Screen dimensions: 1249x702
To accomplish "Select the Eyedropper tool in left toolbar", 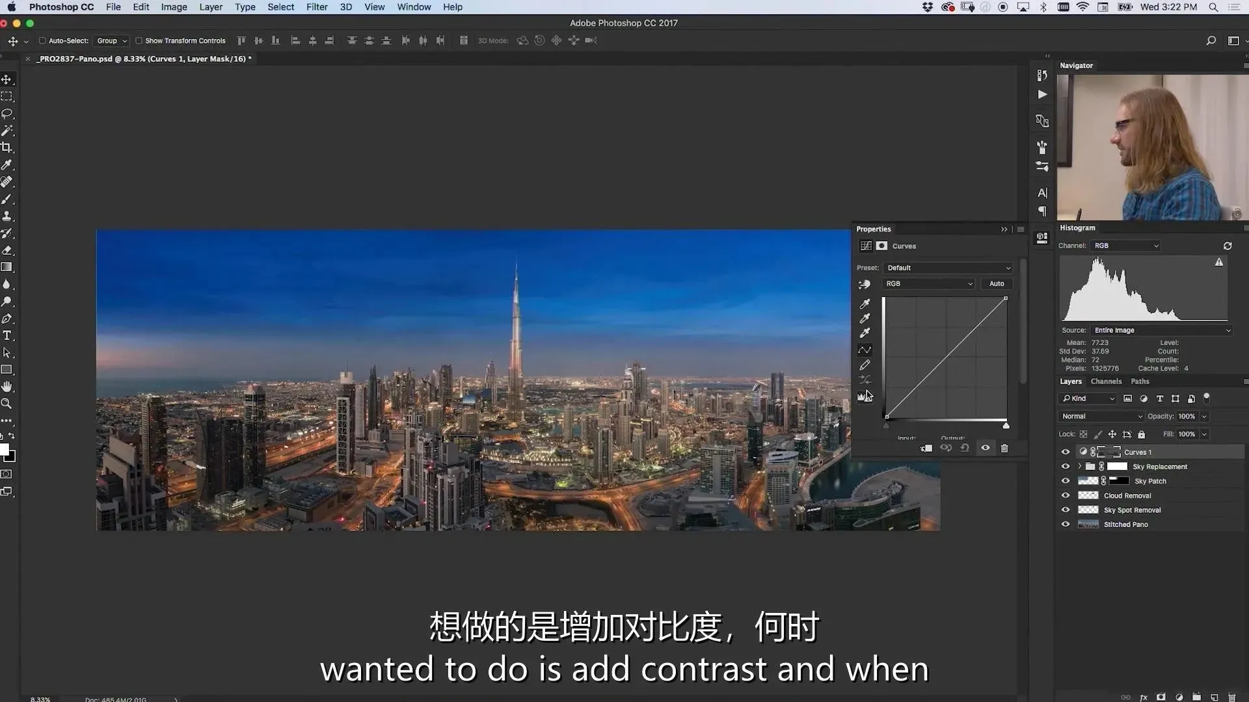I will 7,165.
